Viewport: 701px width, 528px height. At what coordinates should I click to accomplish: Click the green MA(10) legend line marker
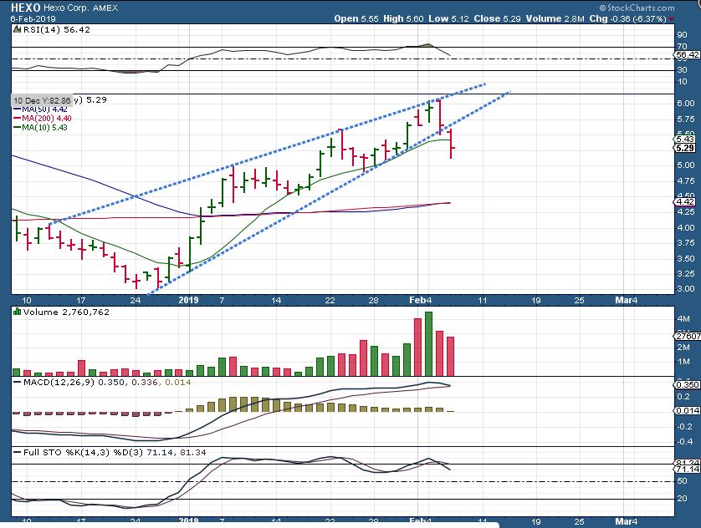[x=17, y=127]
